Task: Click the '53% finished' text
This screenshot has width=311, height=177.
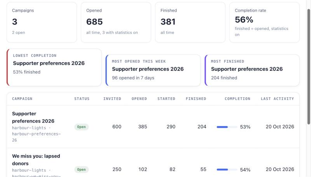Action: pyautogui.click(x=26, y=72)
